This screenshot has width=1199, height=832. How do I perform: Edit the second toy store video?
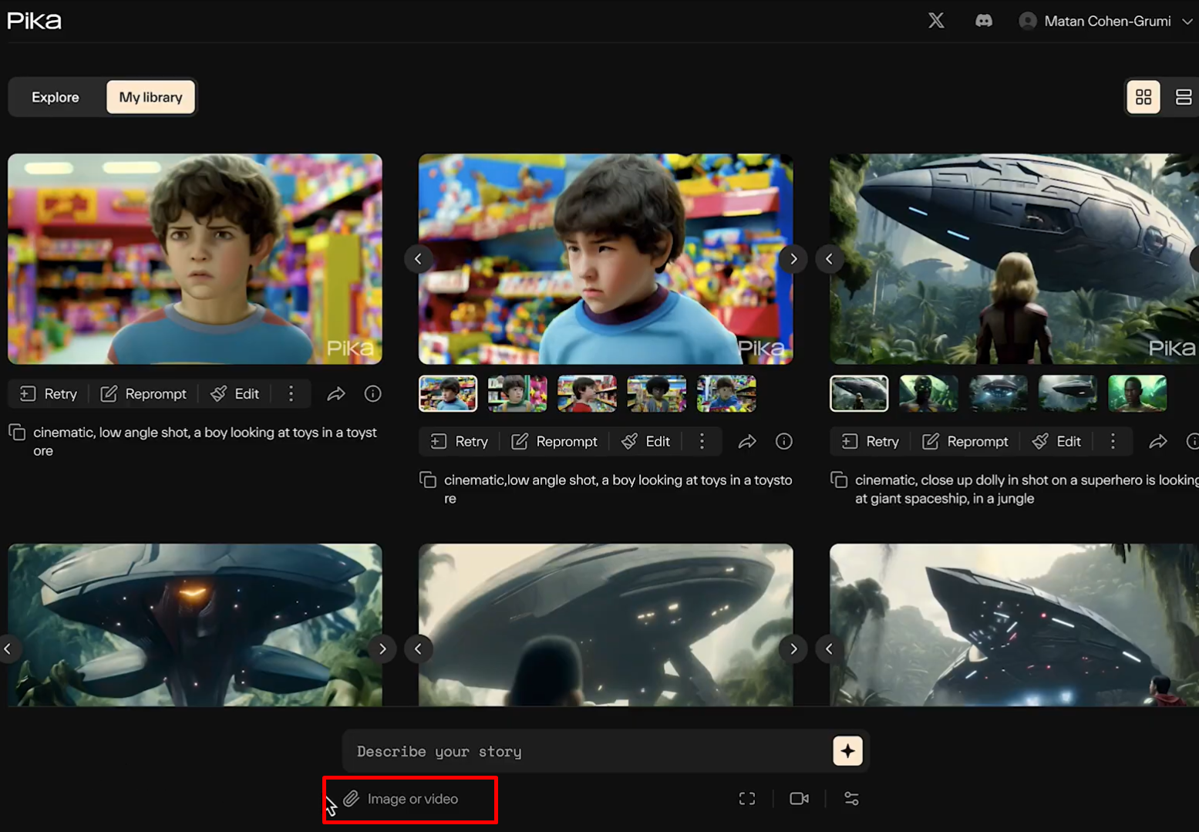(646, 441)
